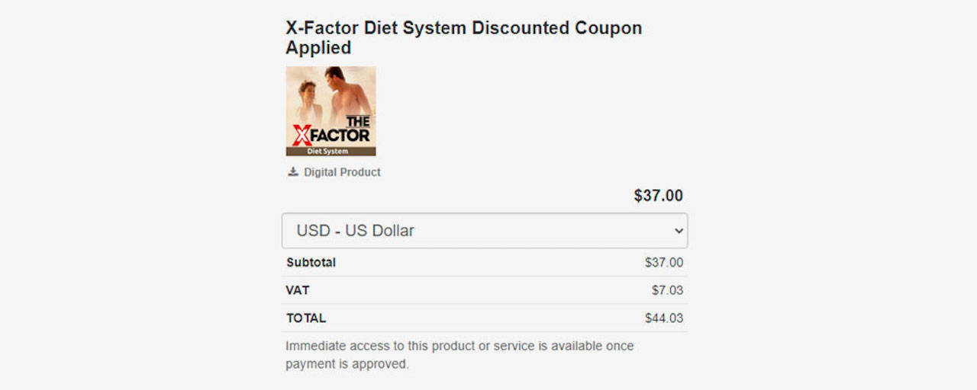Image resolution: width=977 pixels, height=390 pixels.
Task: Click the Digital Product label
Action: [342, 172]
